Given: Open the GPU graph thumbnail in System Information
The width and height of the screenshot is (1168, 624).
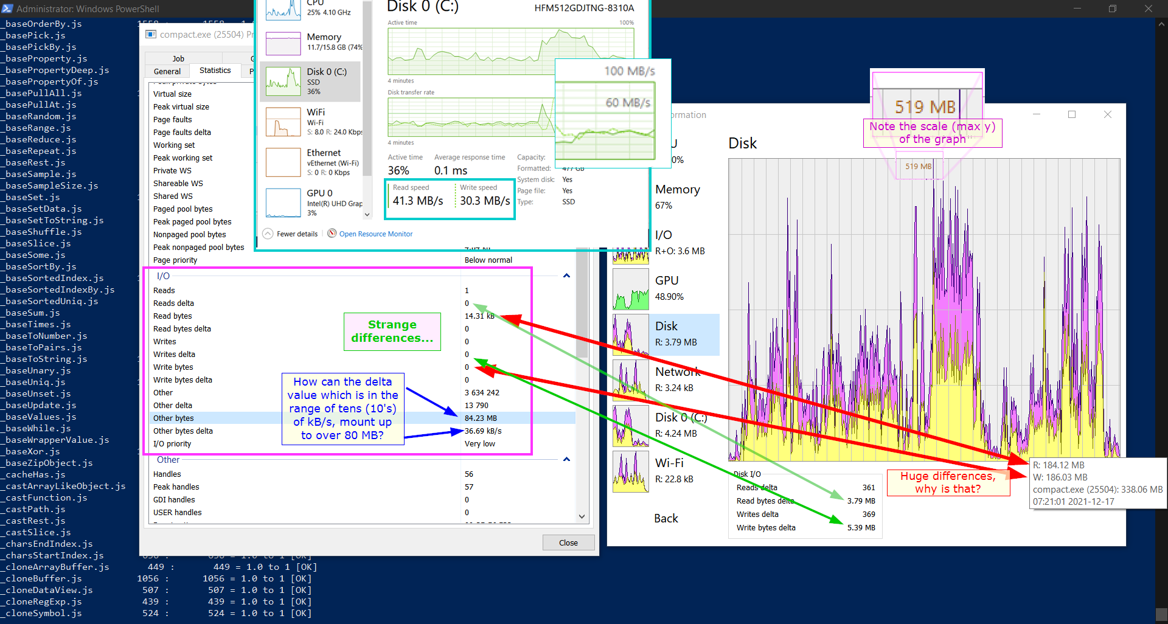Looking at the screenshot, I should 631,289.
